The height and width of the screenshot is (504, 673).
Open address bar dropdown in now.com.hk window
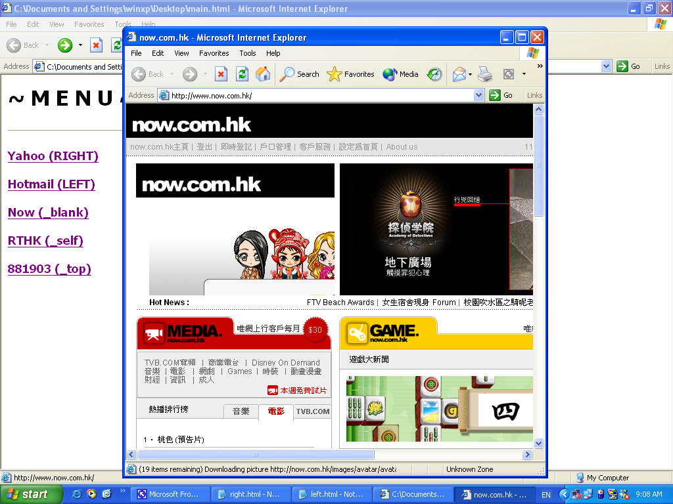pyautogui.click(x=479, y=95)
